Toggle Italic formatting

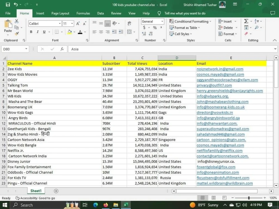[x=37, y=32]
